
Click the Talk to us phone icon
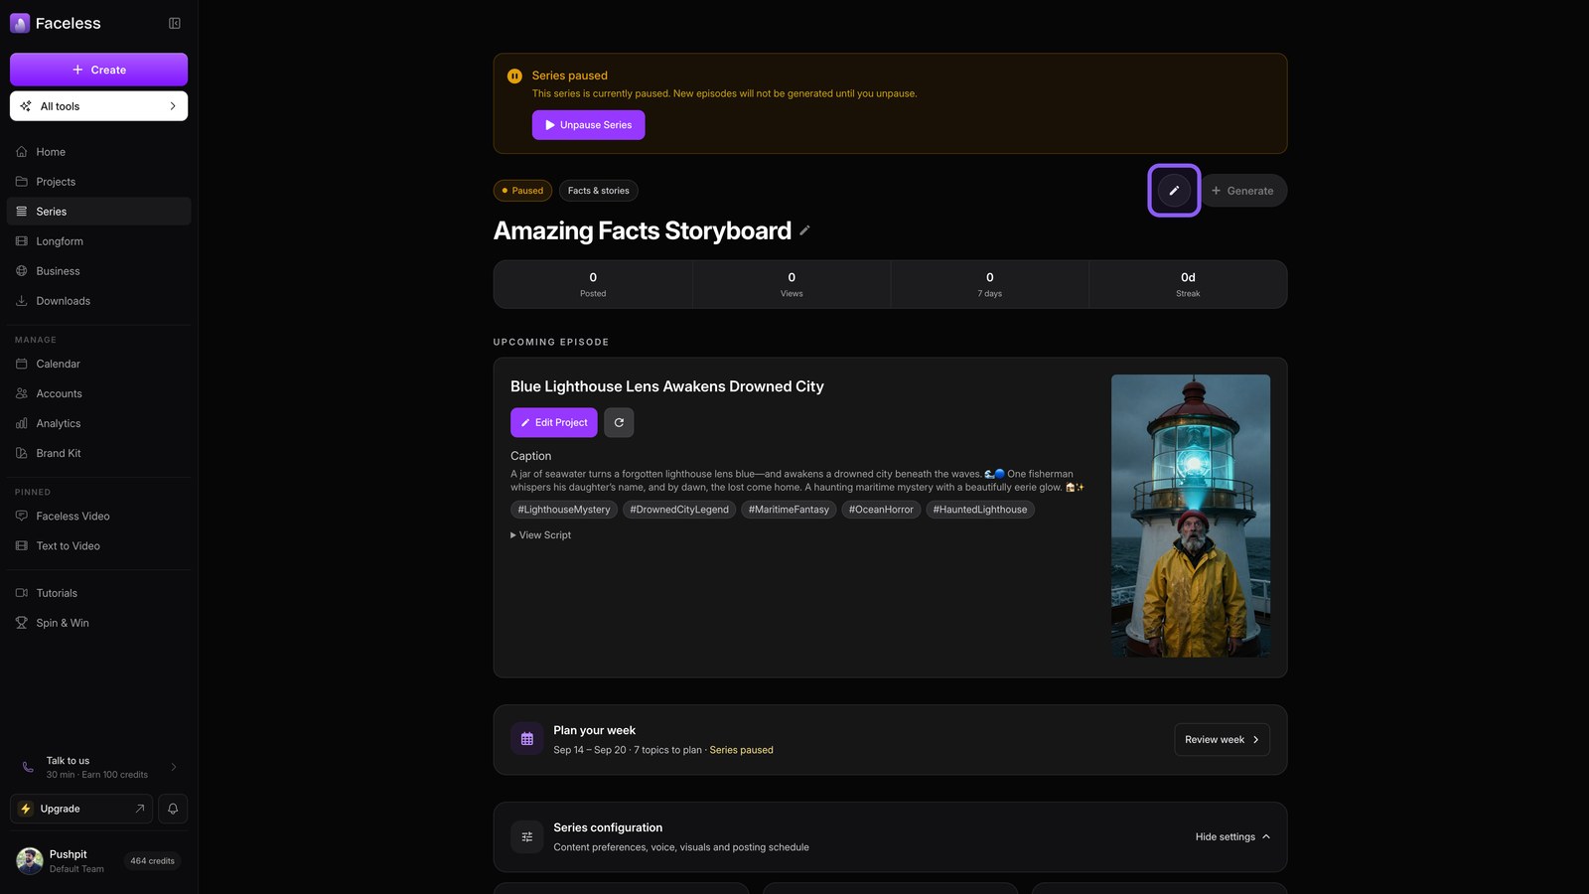click(28, 767)
